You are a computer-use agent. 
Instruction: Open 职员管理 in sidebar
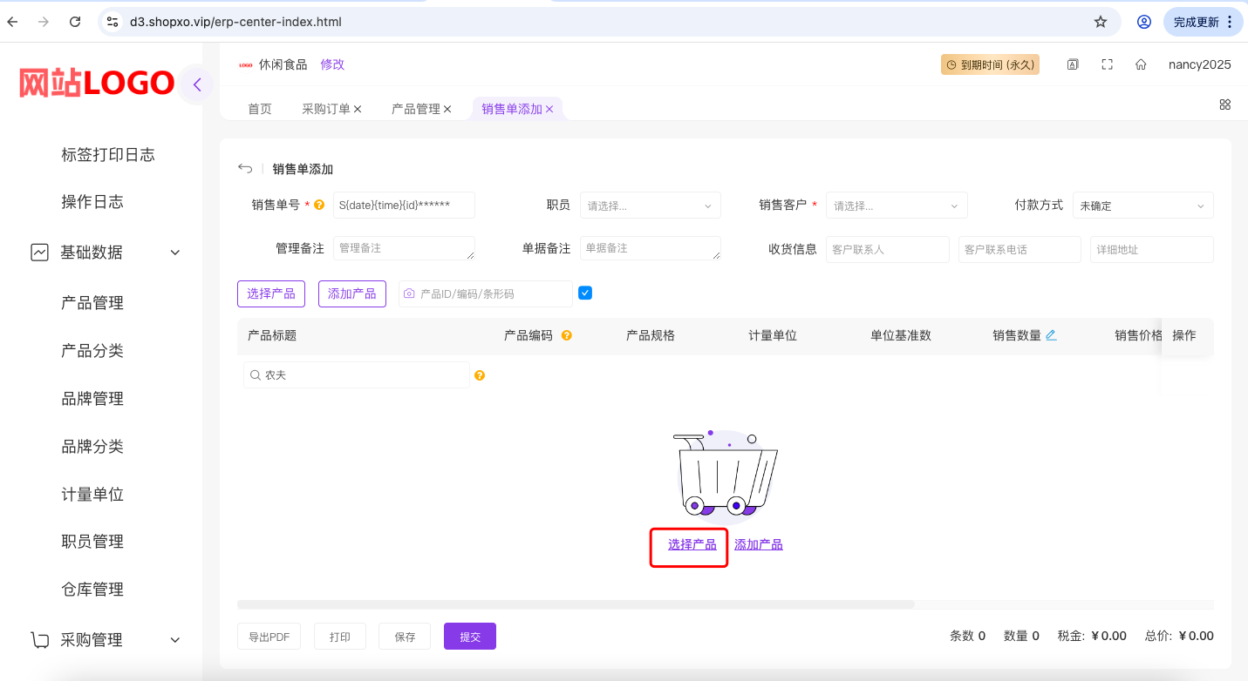coord(92,542)
